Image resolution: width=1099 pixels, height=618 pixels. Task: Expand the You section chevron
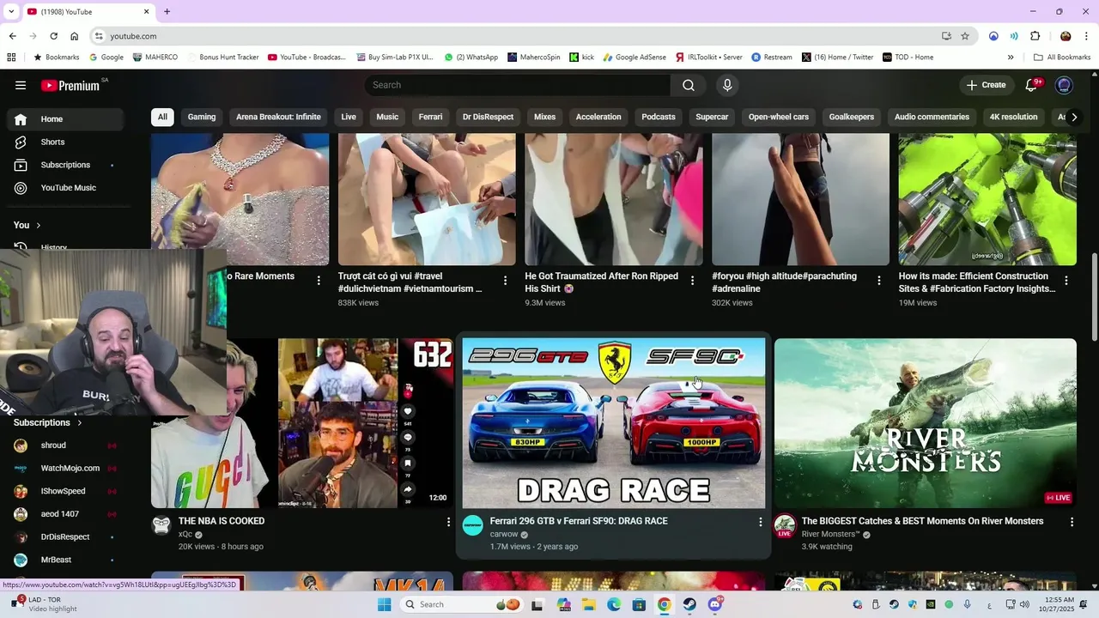pyautogui.click(x=38, y=225)
